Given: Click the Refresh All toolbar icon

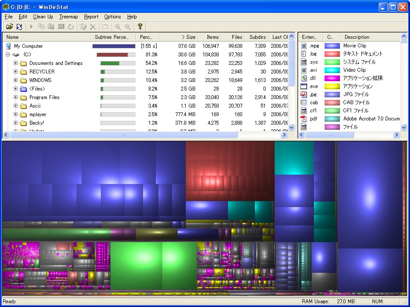Looking at the screenshot, I should (x=19, y=26).
